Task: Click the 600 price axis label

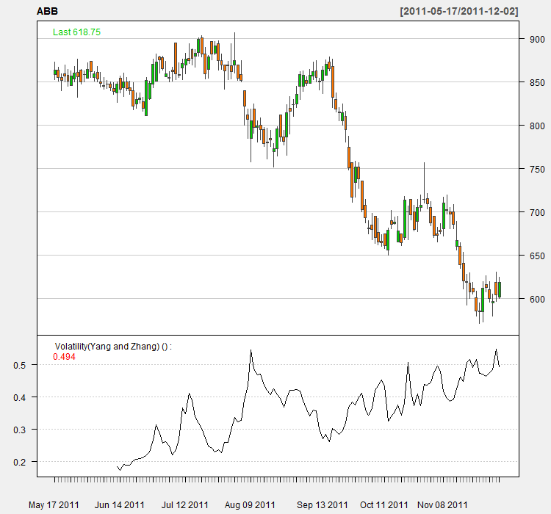Action: [x=537, y=299]
